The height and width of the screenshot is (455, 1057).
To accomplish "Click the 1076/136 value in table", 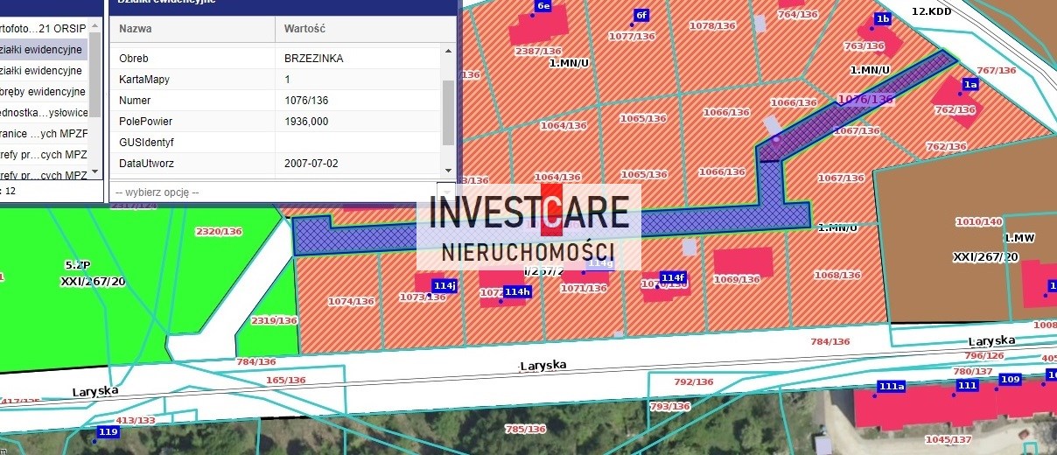I will [x=306, y=101].
